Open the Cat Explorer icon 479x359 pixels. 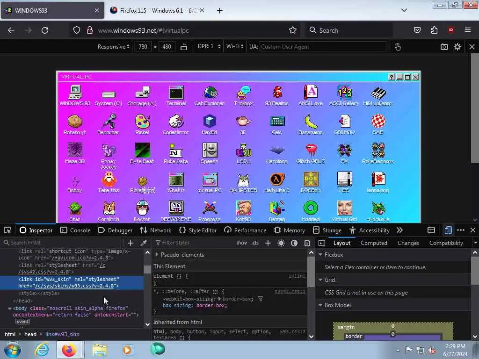(x=210, y=96)
